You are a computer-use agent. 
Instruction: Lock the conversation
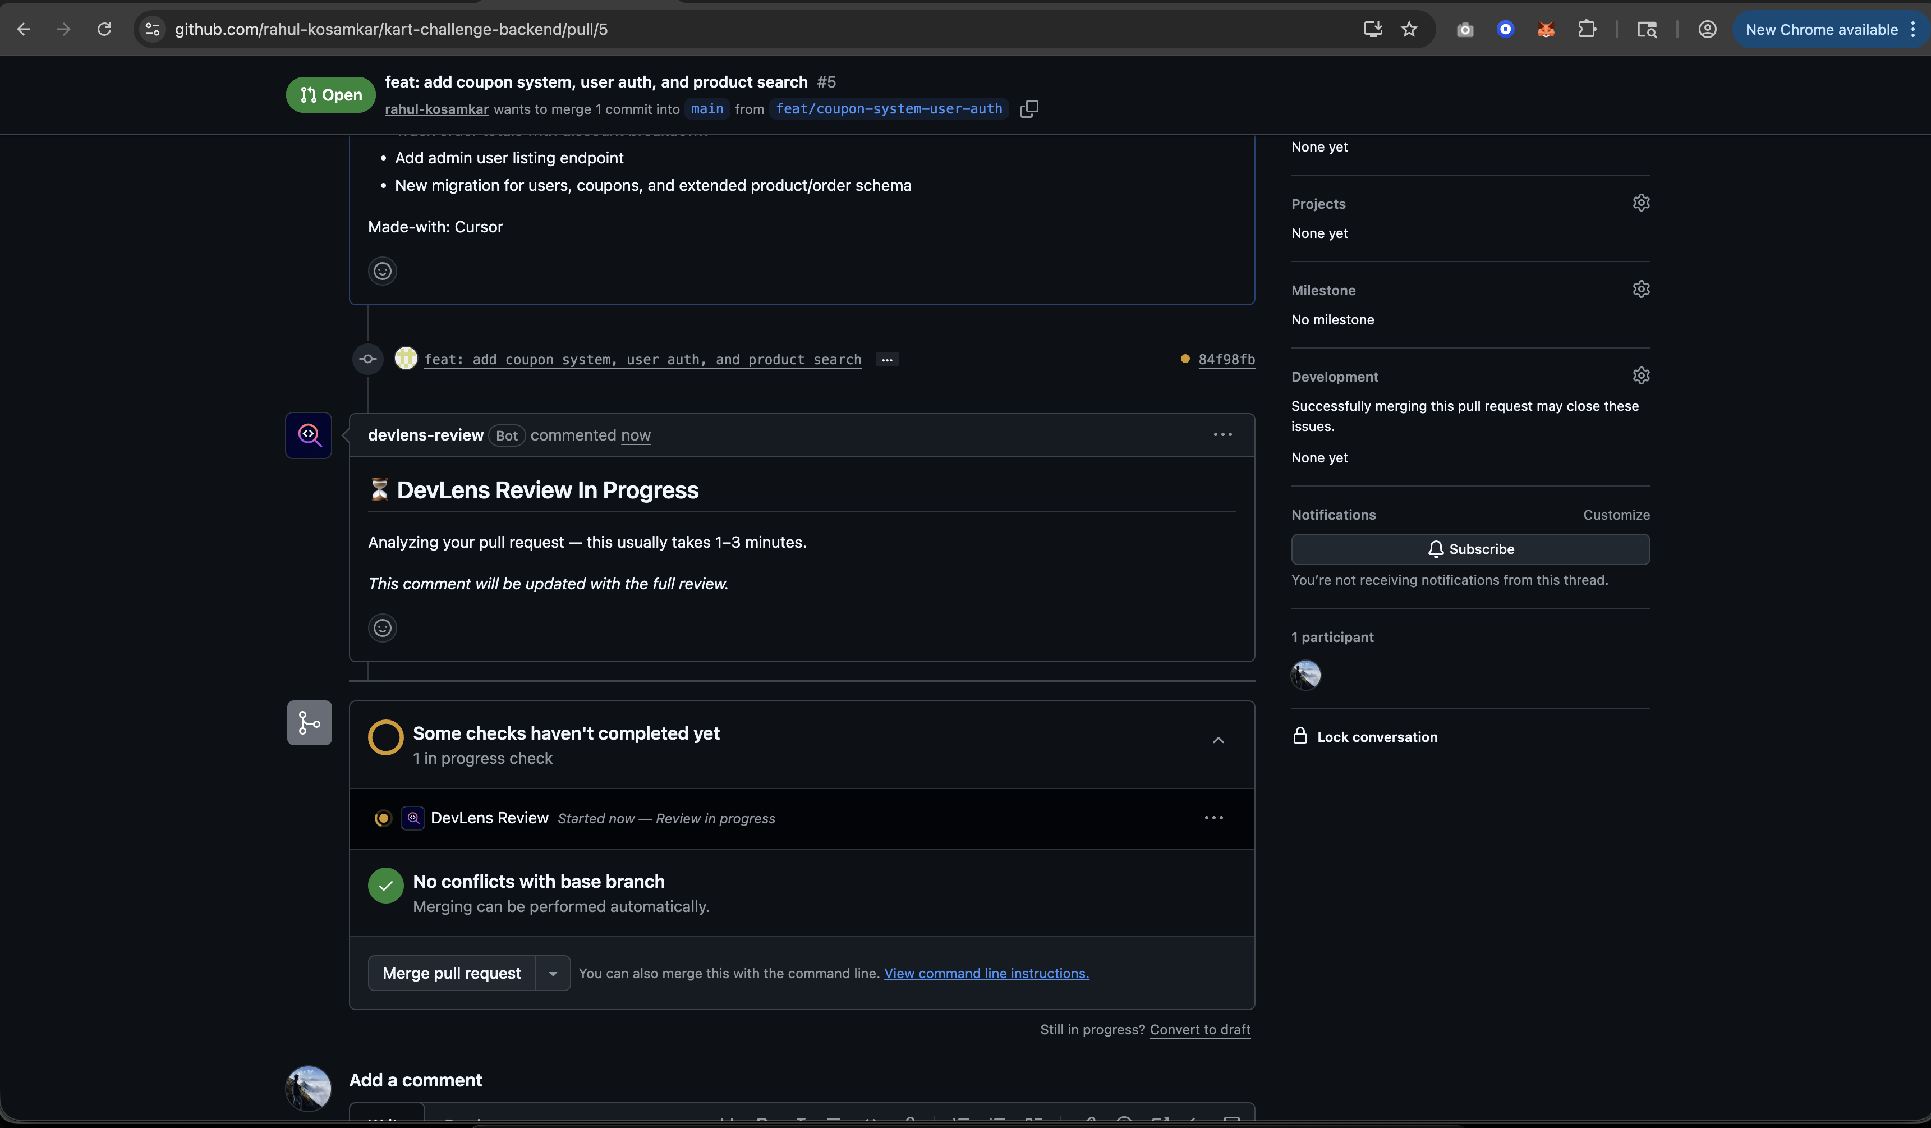tap(1365, 736)
